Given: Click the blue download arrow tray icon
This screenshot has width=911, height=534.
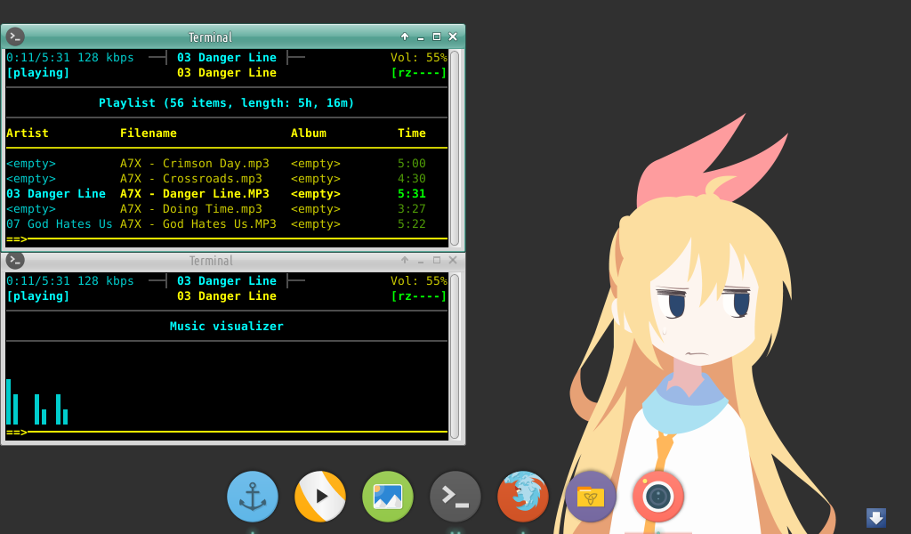Looking at the screenshot, I should [x=875, y=517].
